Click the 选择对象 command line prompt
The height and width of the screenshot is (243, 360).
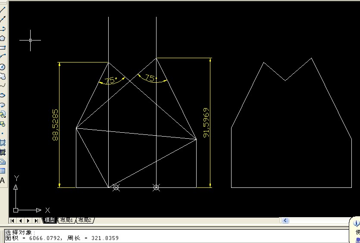coord(20,233)
